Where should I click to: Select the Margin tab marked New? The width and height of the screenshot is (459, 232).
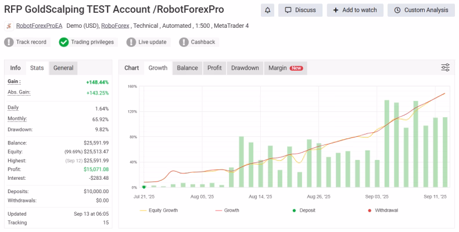286,68
